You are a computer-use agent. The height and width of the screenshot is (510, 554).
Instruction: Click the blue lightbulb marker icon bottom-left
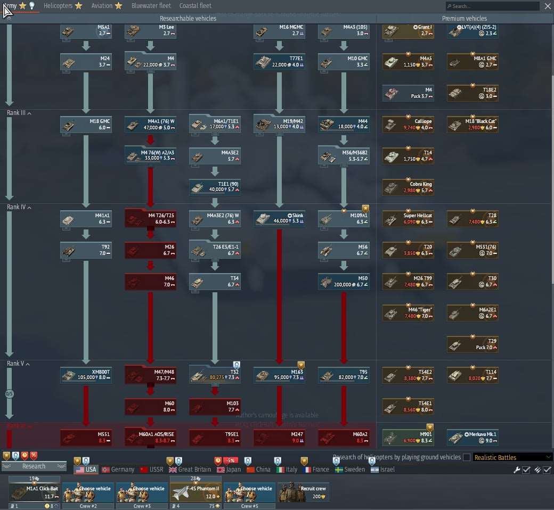pyautogui.click(x=15, y=456)
